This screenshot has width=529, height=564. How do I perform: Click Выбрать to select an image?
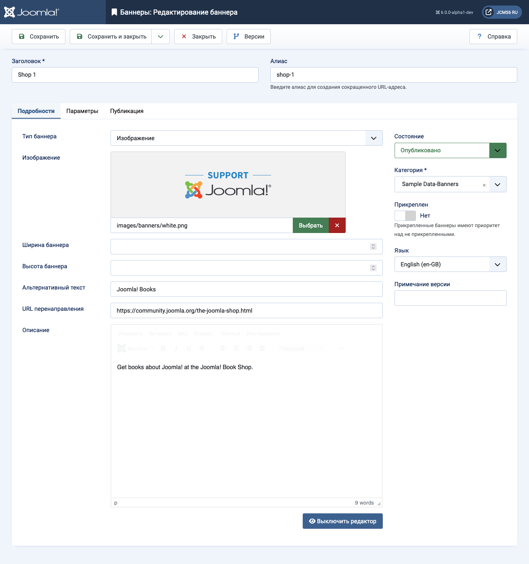tap(311, 225)
